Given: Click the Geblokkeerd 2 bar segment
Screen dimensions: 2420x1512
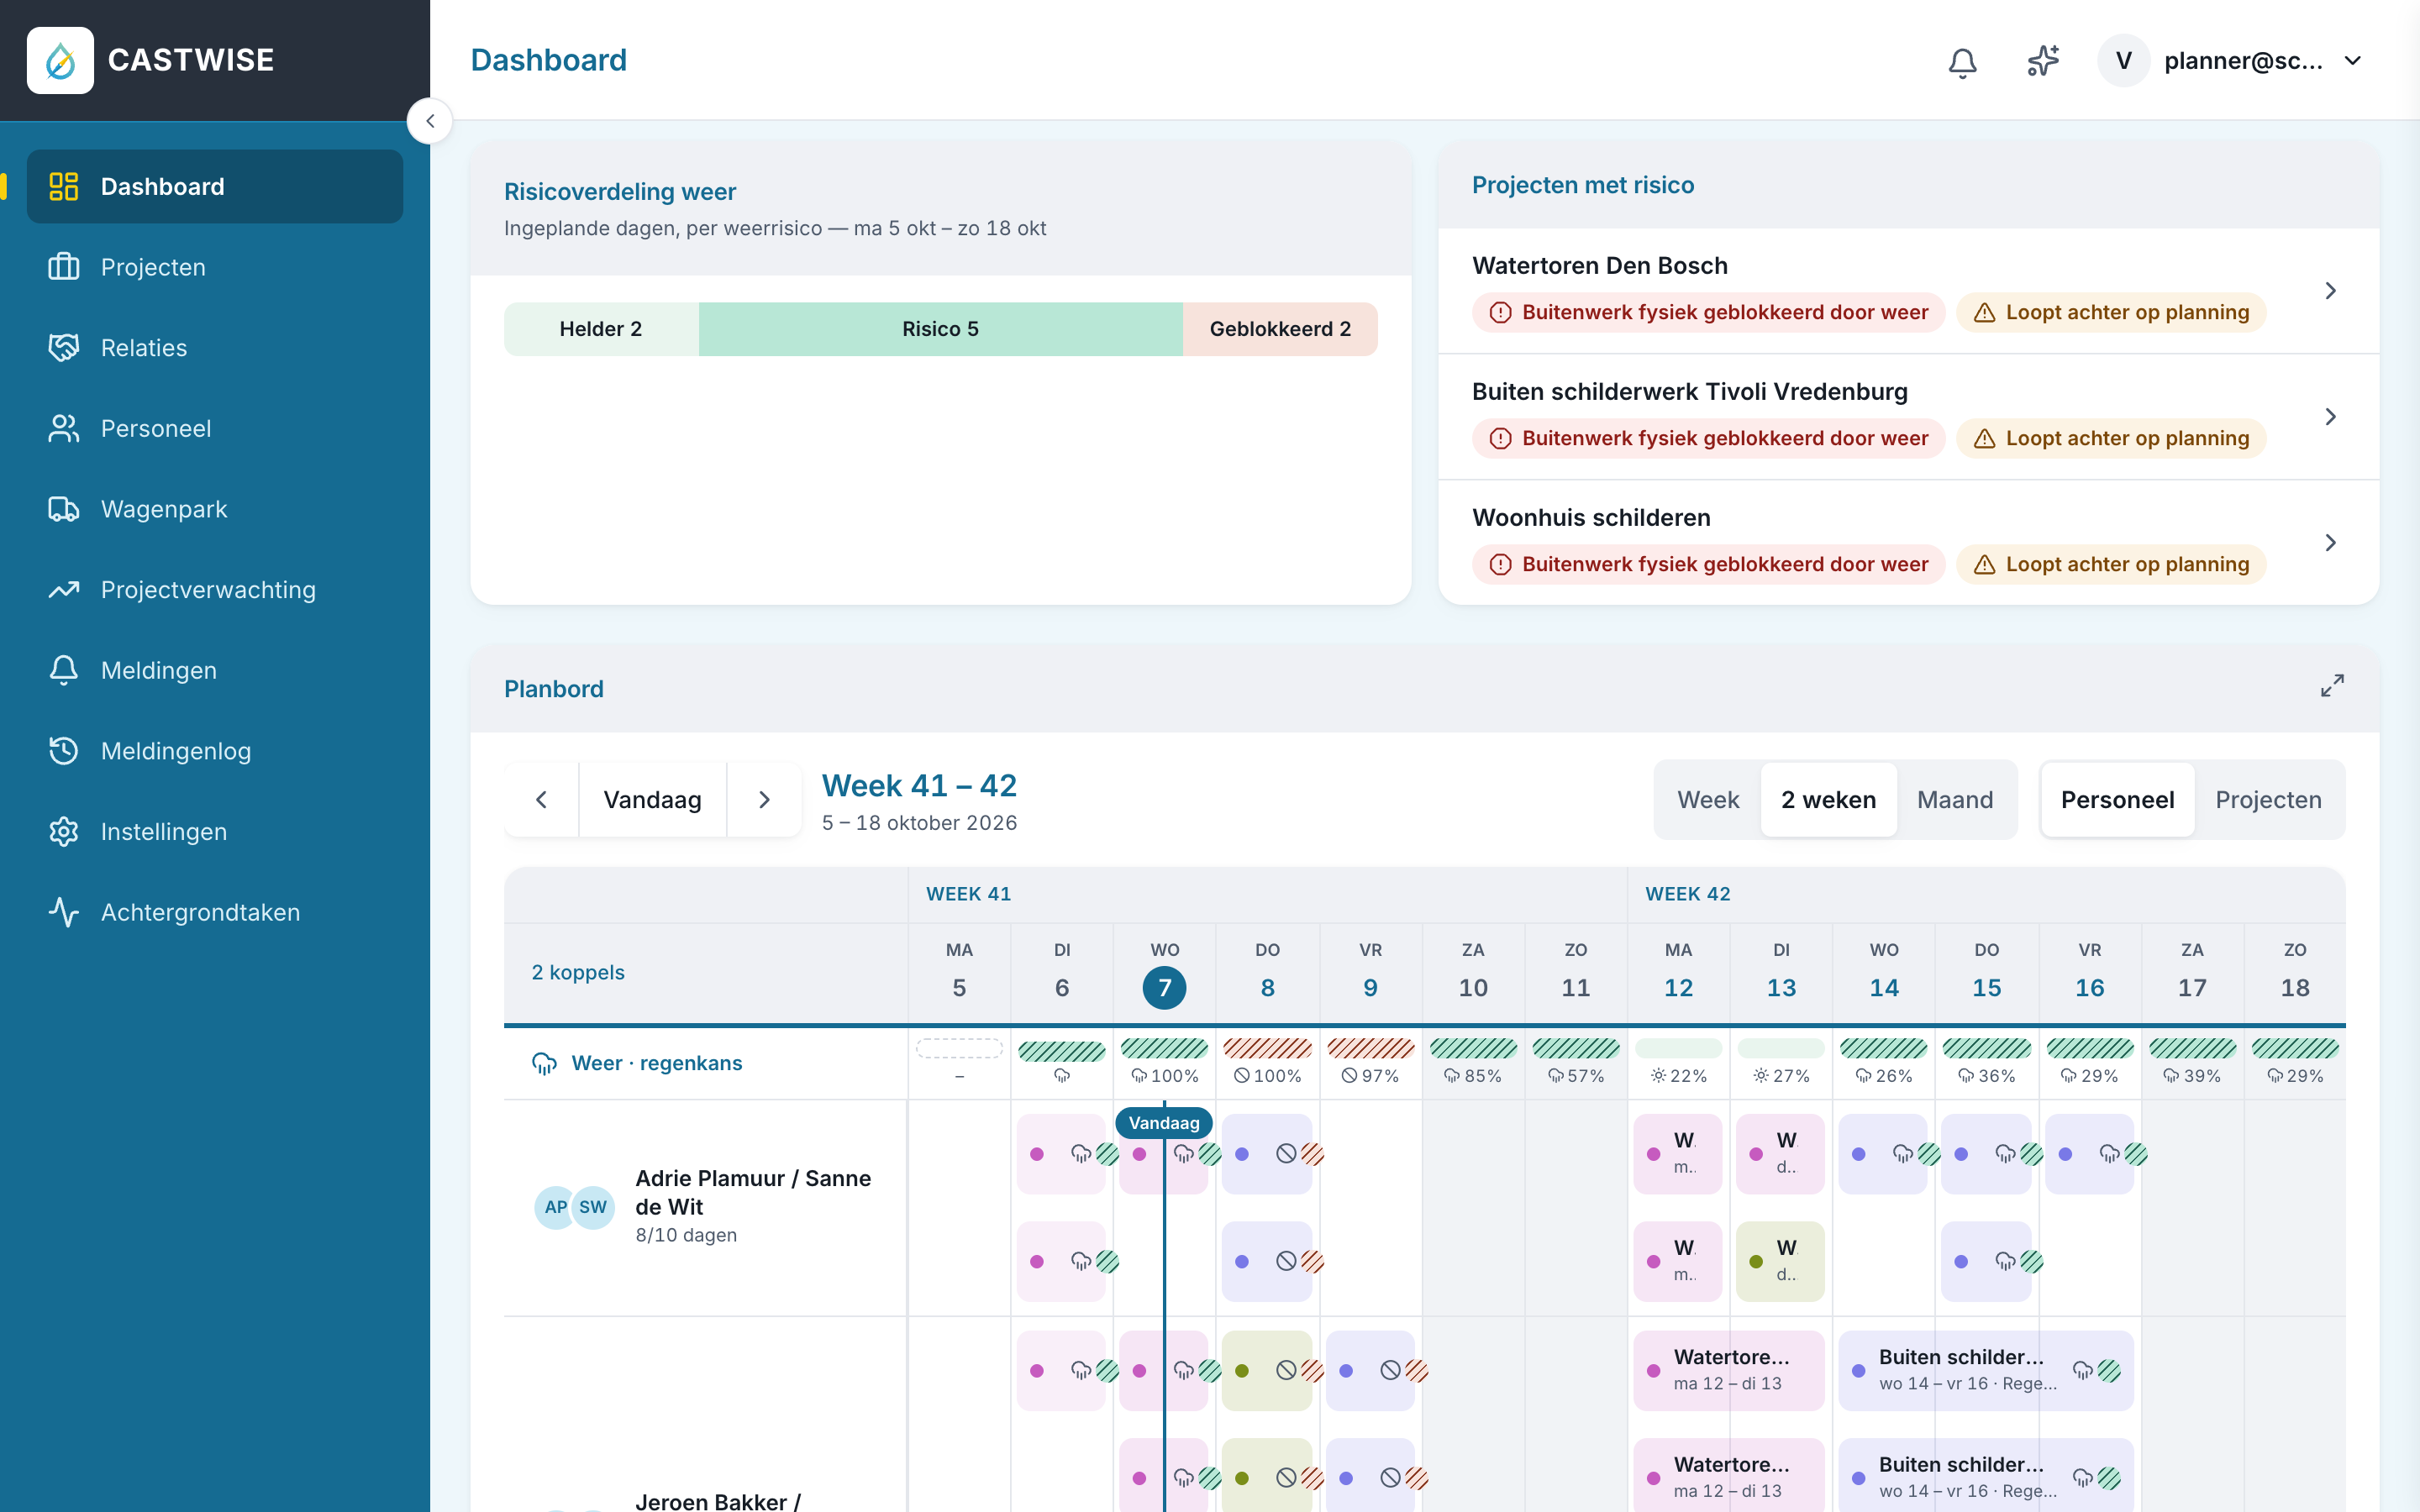Looking at the screenshot, I should 1280,329.
